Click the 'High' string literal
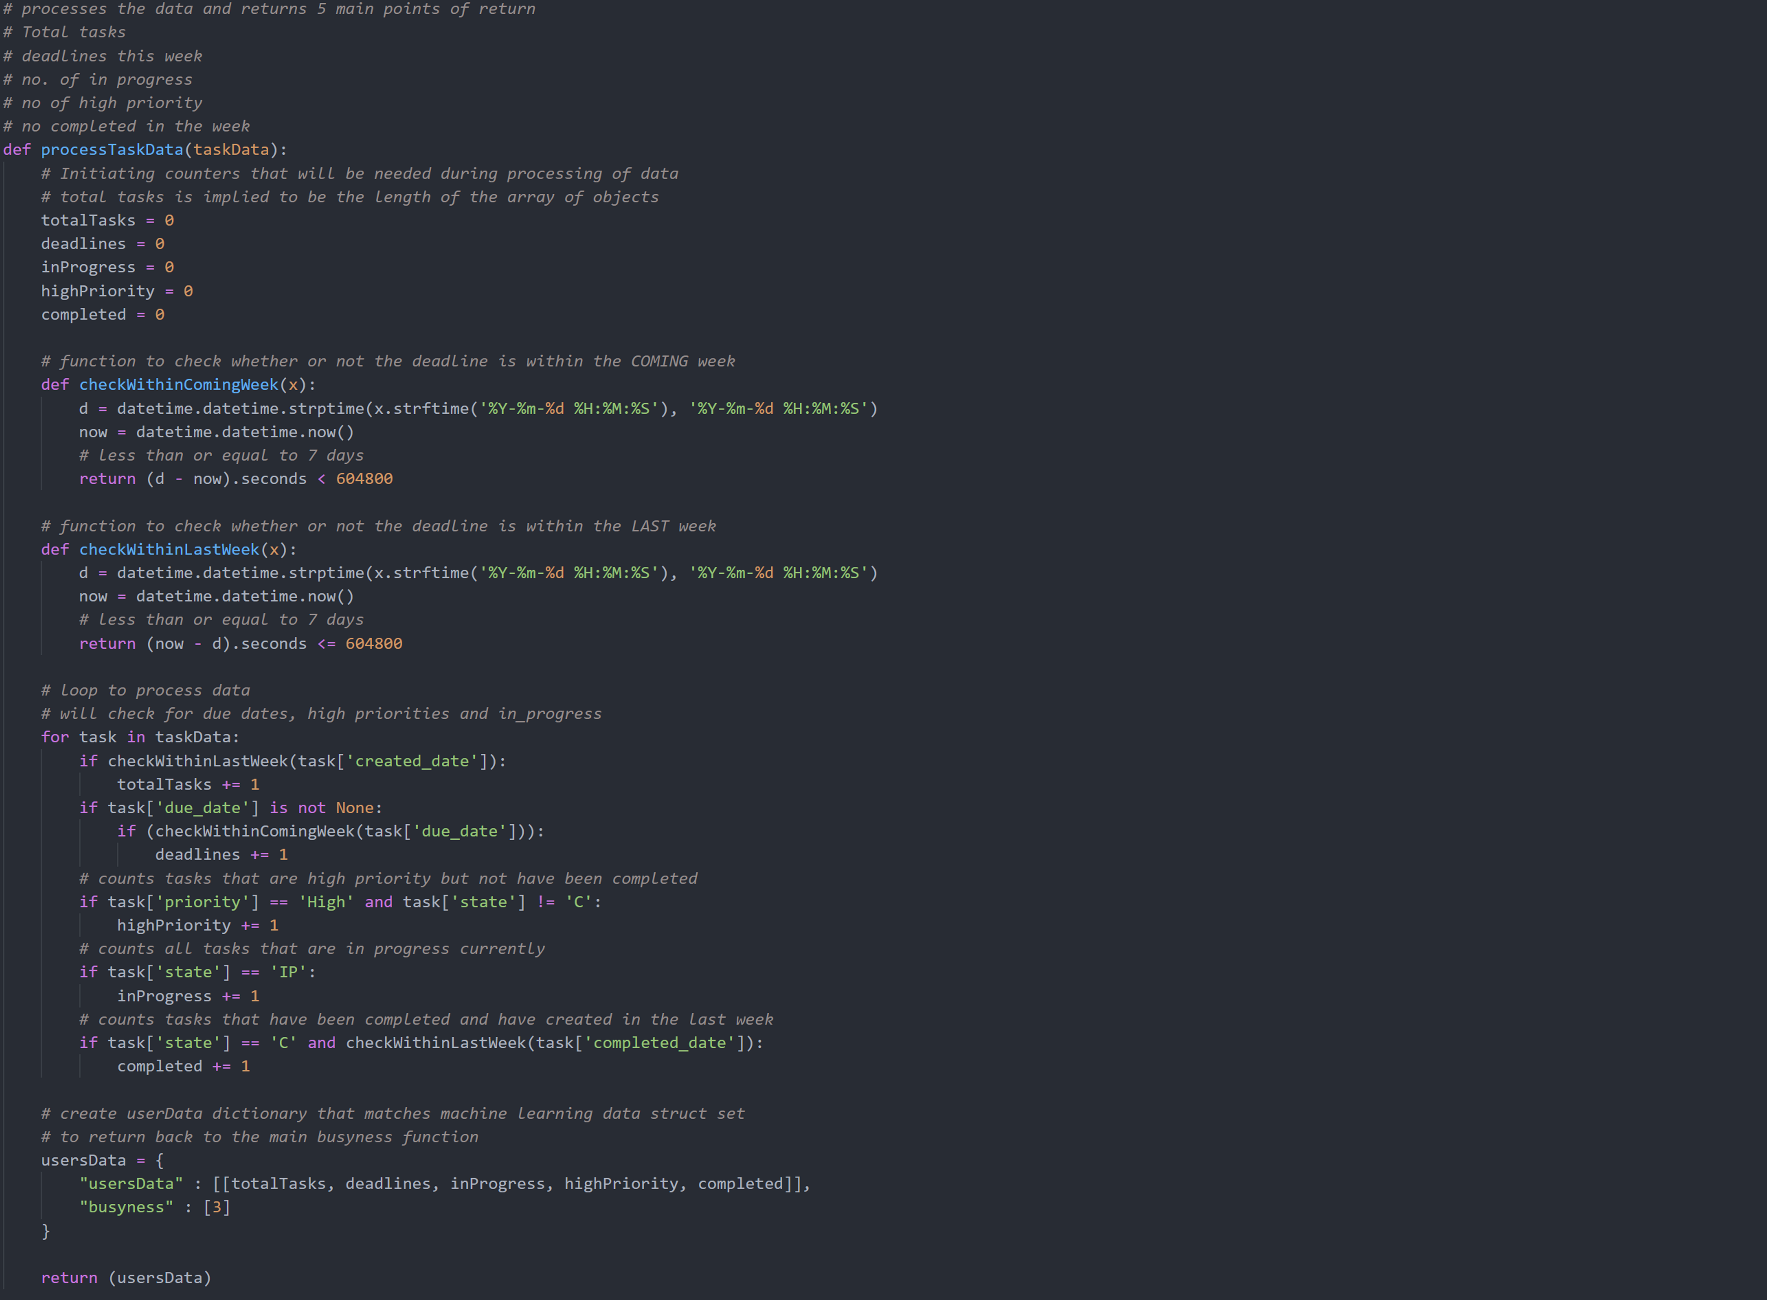 (x=327, y=902)
